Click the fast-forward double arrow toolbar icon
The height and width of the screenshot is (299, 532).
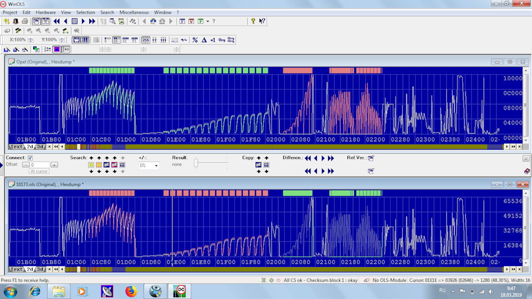[92, 21]
